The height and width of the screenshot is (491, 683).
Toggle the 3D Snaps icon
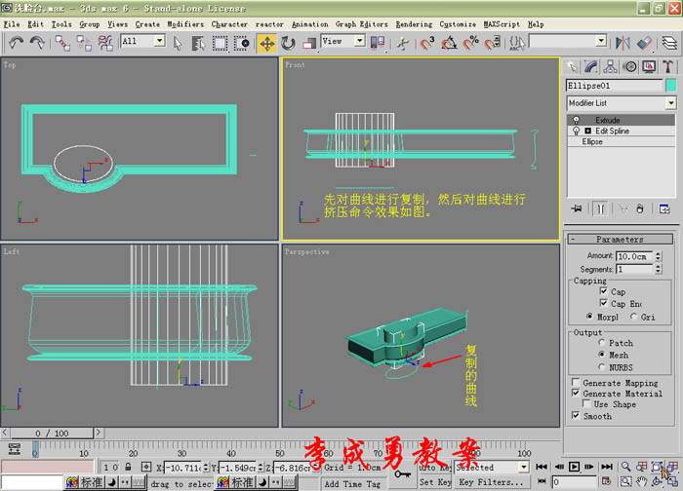pyautogui.click(x=427, y=43)
